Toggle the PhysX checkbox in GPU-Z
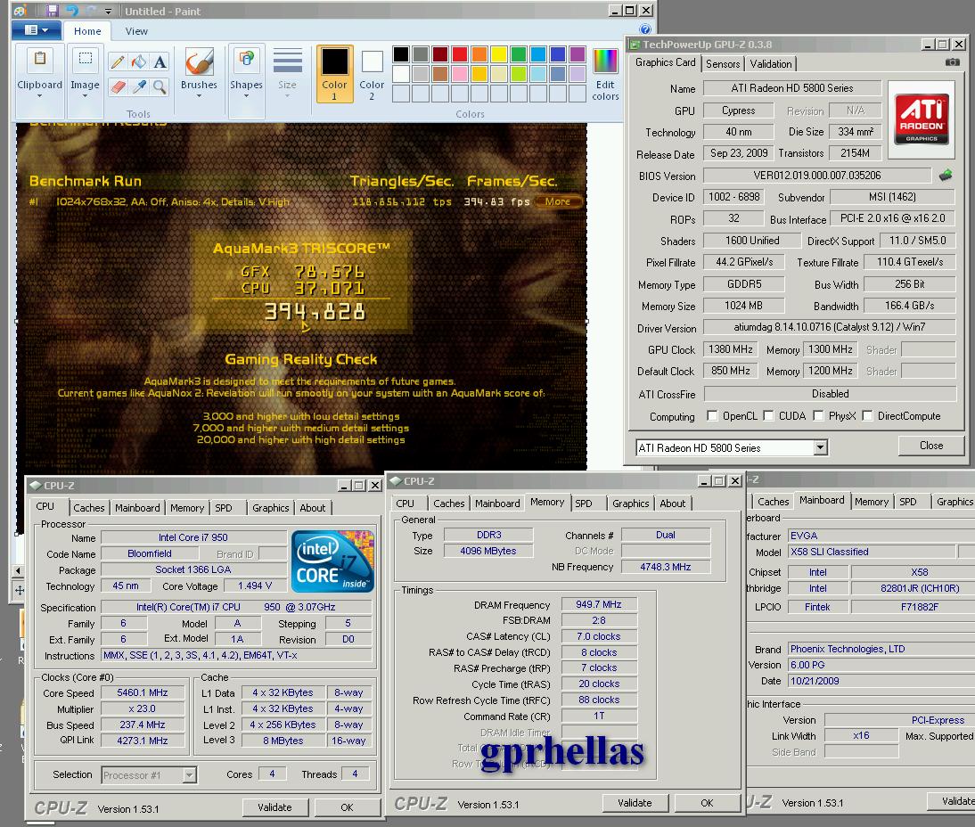975x827 pixels. 818,415
